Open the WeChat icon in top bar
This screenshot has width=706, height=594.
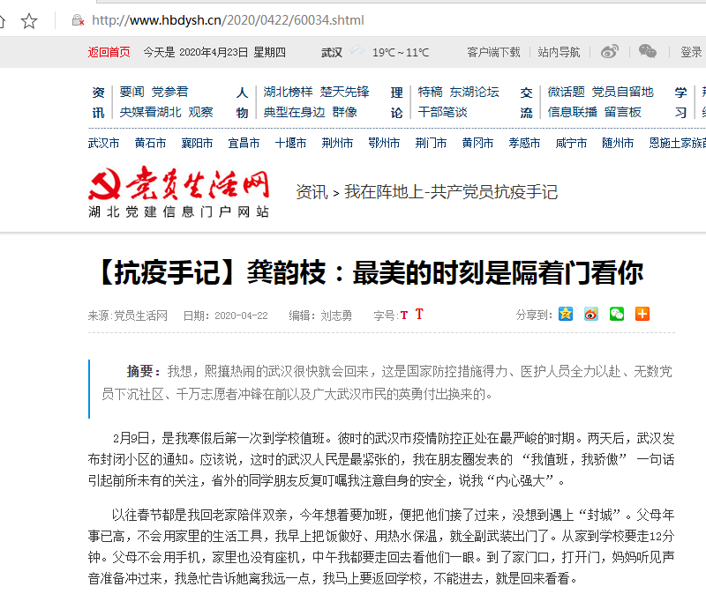[648, 52]
